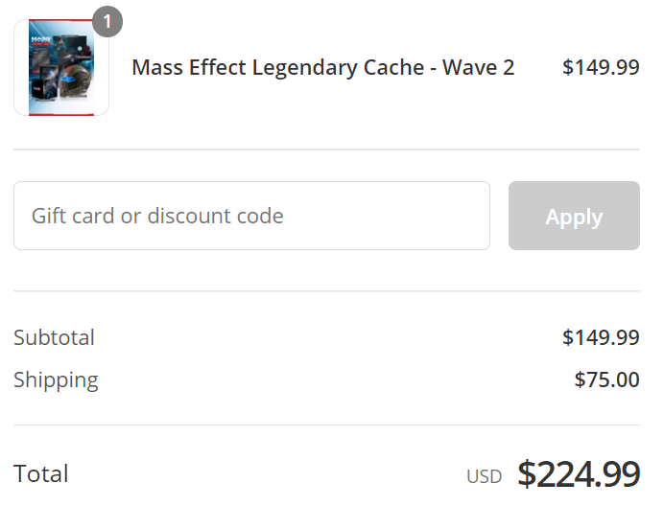The height and width of the screenshot is (506, 664).
Task: Click the gray quantity badge showing 1
Action: click(x=107, y=21)
